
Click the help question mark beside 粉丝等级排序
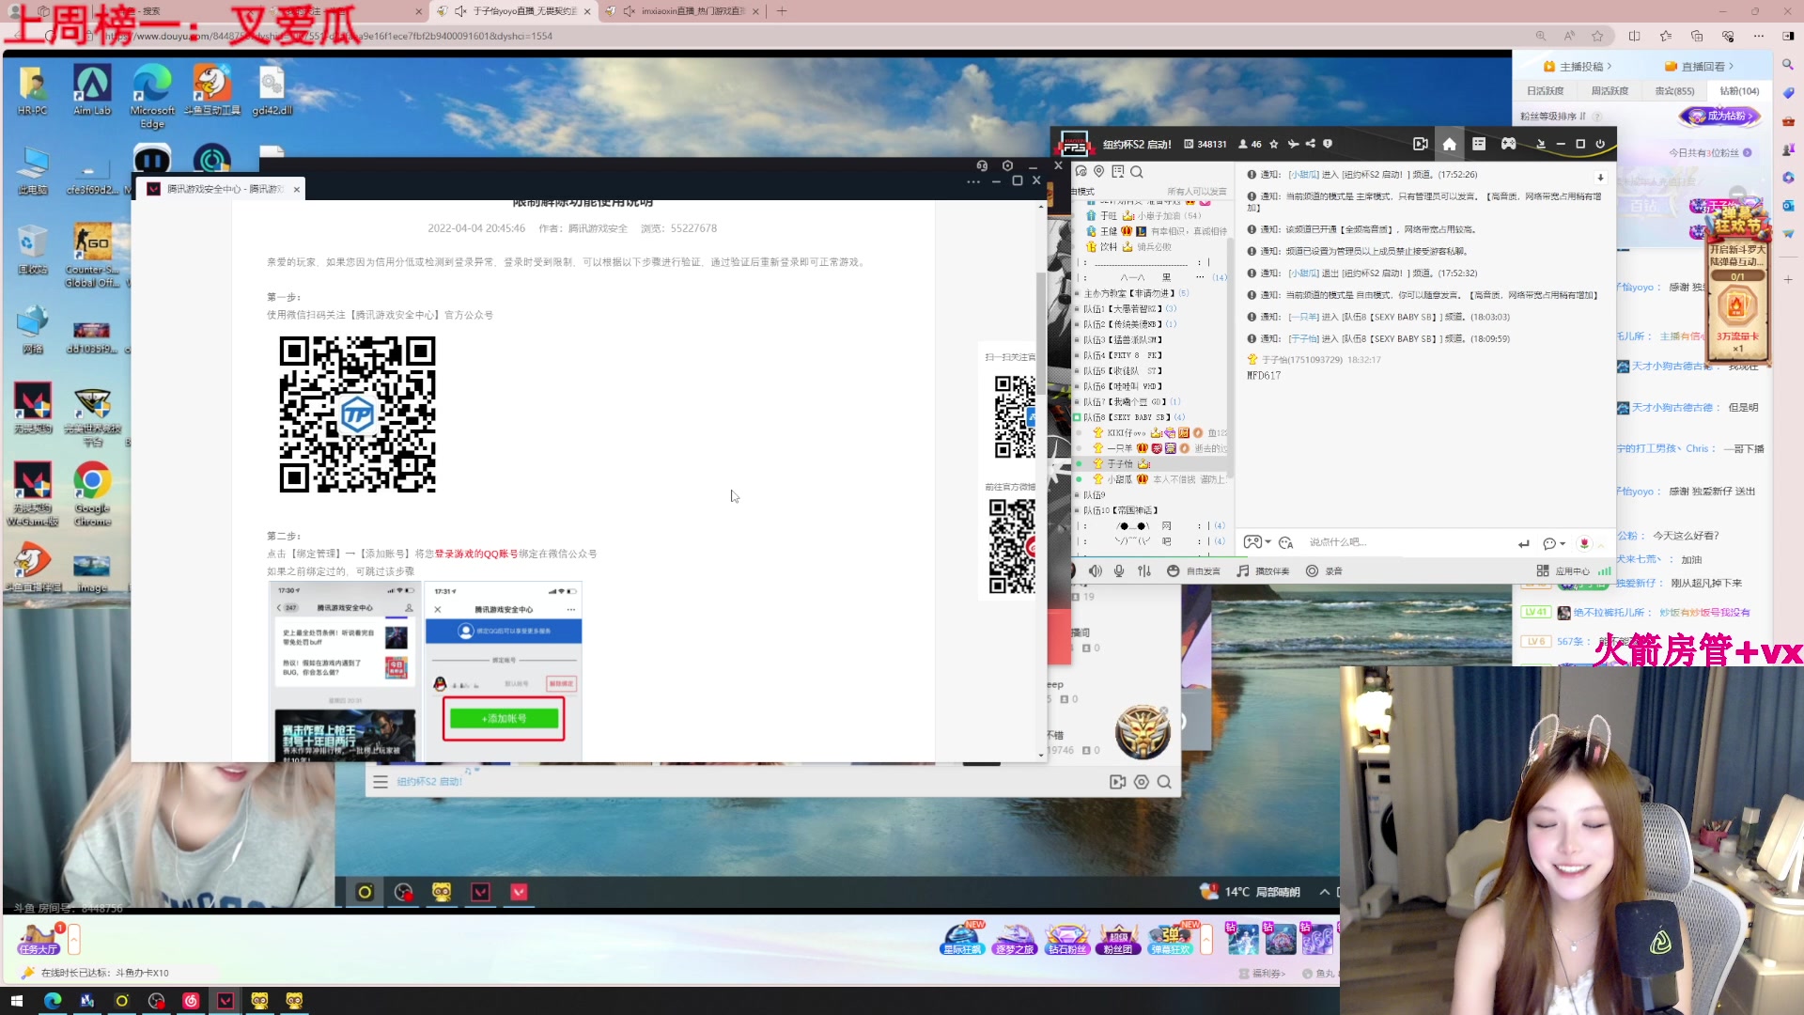pyautogui.click(x=1597, y=117)
